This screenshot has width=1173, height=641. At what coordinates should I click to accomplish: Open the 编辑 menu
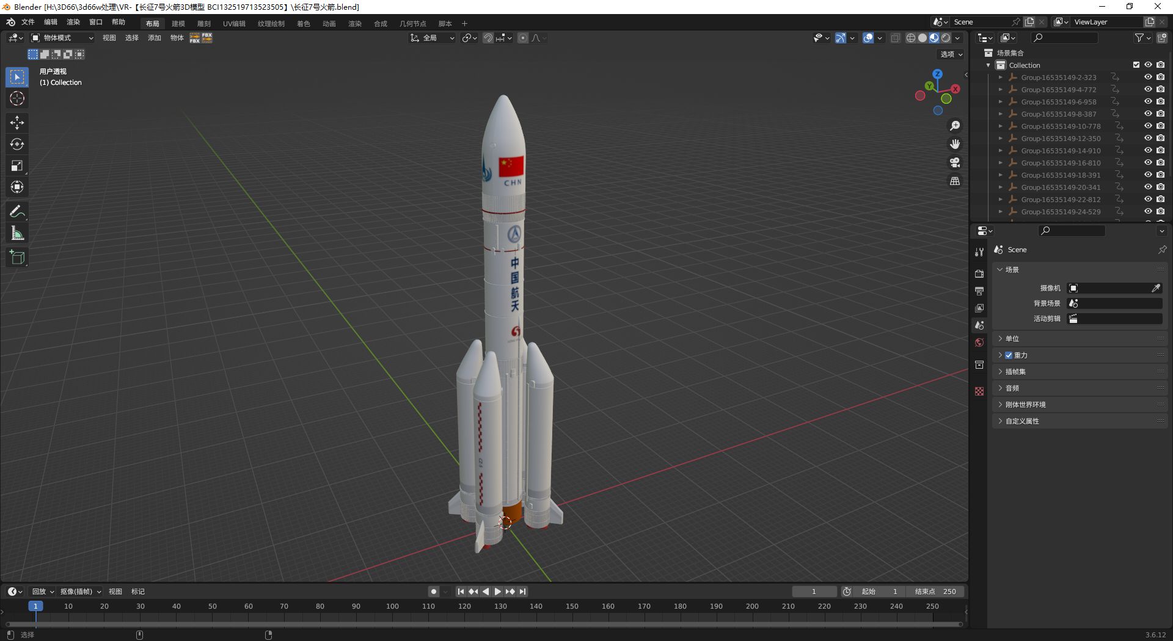click(x=51, y=22)
